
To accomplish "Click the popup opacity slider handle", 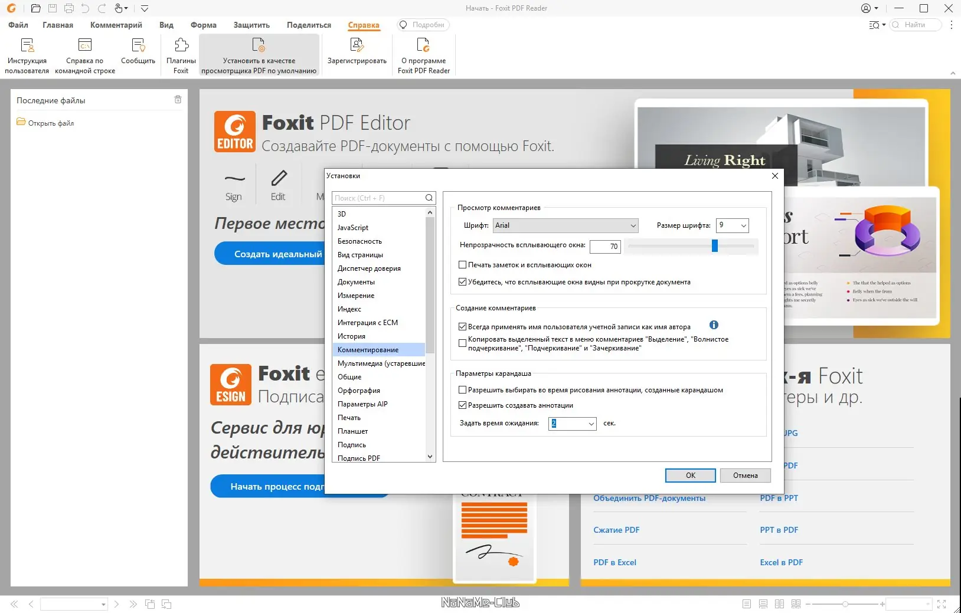I will [x=715, y=246].
